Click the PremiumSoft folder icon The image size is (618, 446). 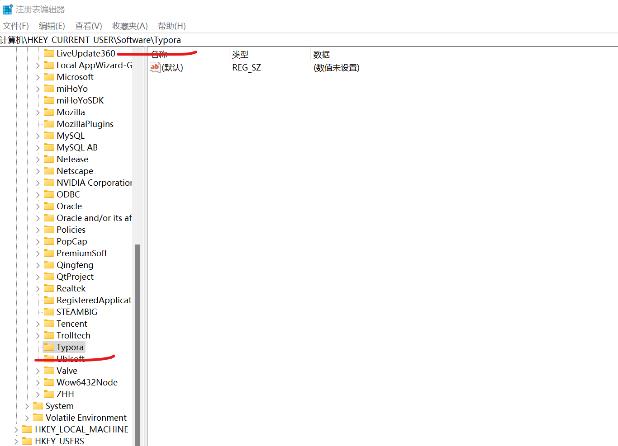49,253
